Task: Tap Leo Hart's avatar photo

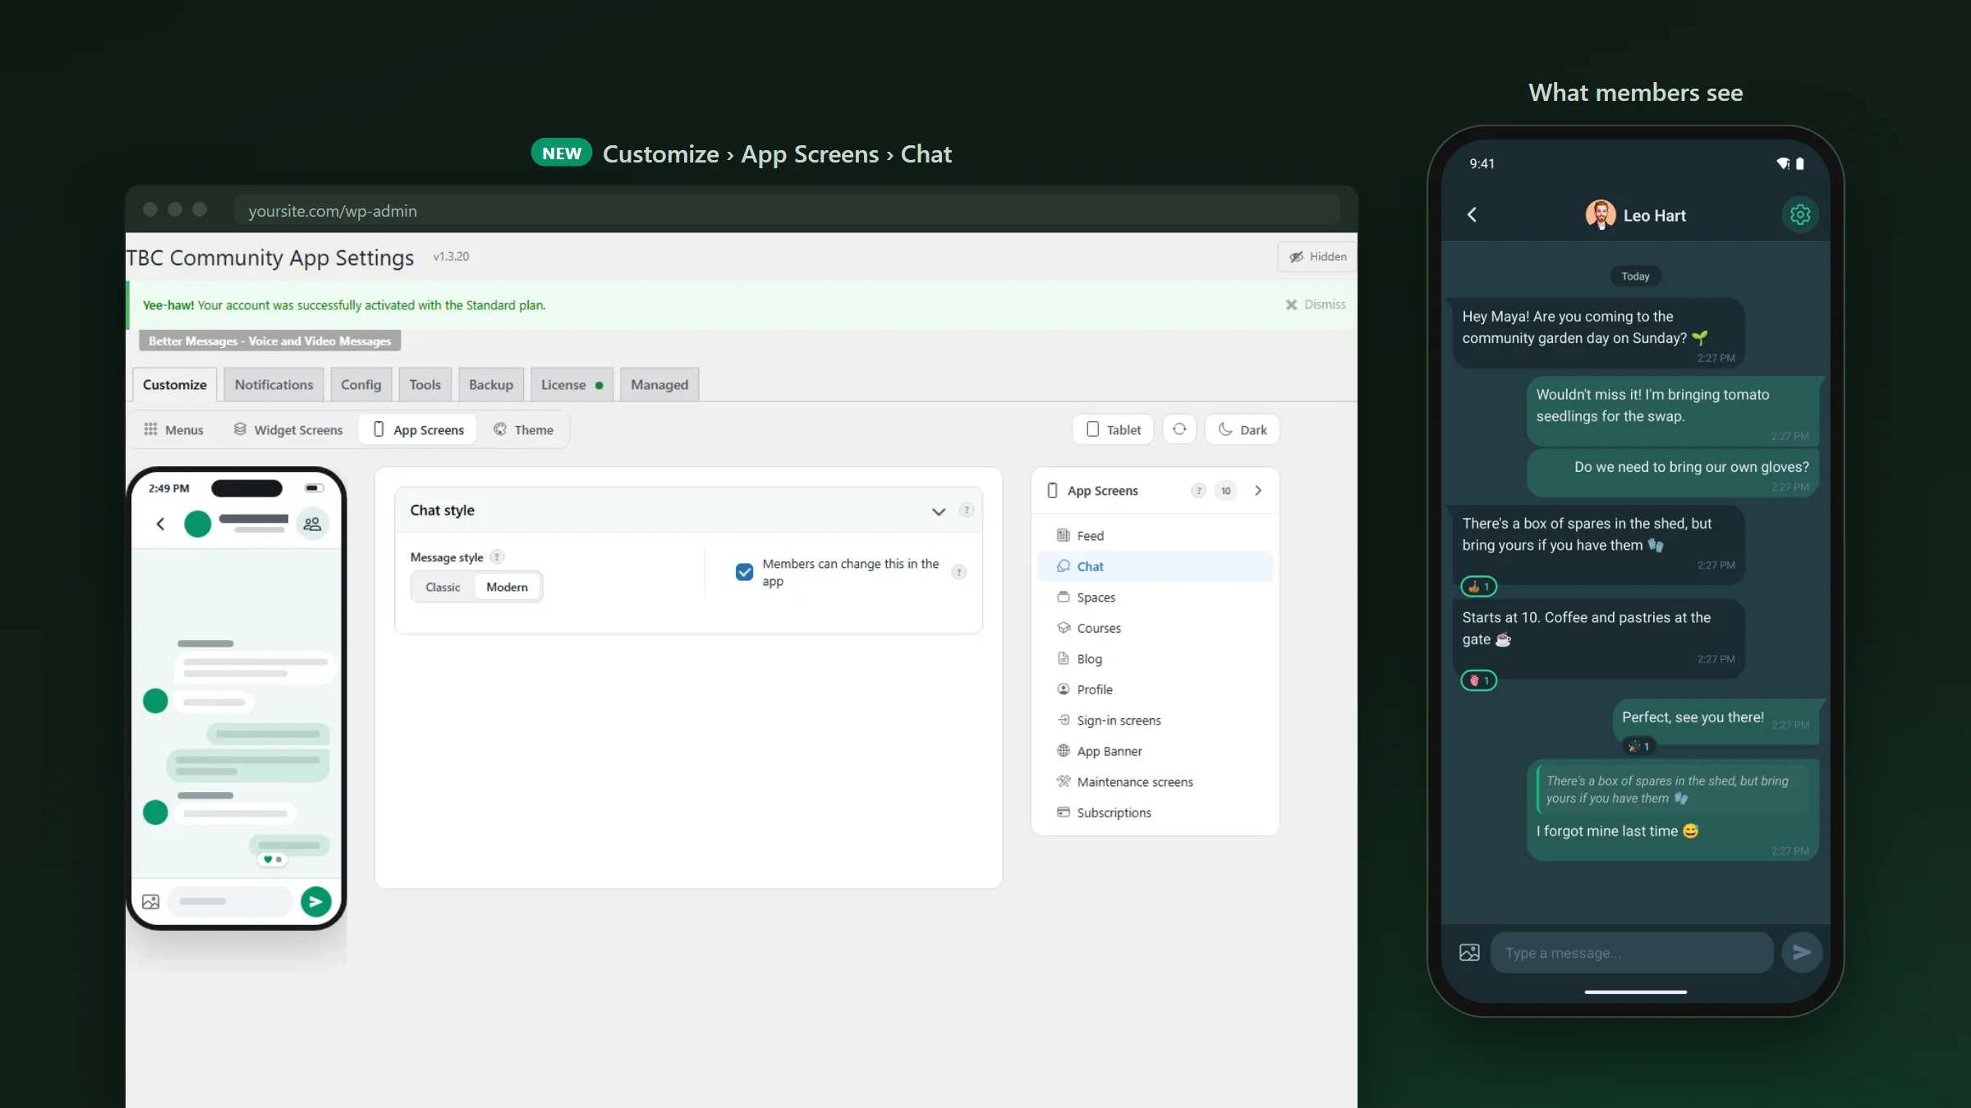Action: click(1600, 215)
